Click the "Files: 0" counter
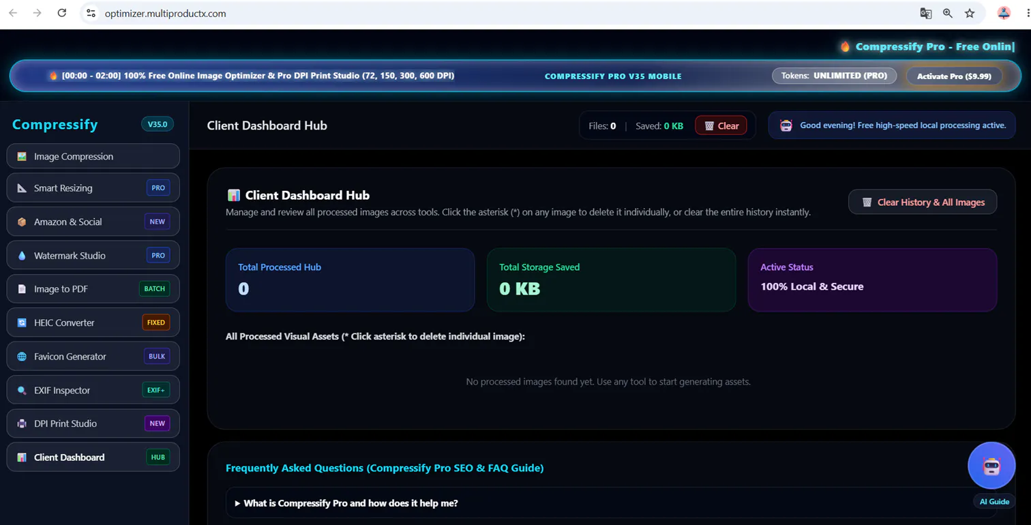The image size is (1031, 525). coord(602,125)
